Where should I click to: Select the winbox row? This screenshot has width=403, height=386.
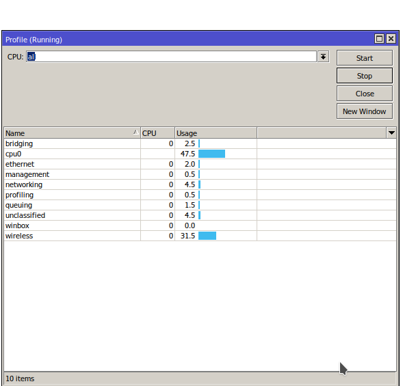tap(200, 226)
